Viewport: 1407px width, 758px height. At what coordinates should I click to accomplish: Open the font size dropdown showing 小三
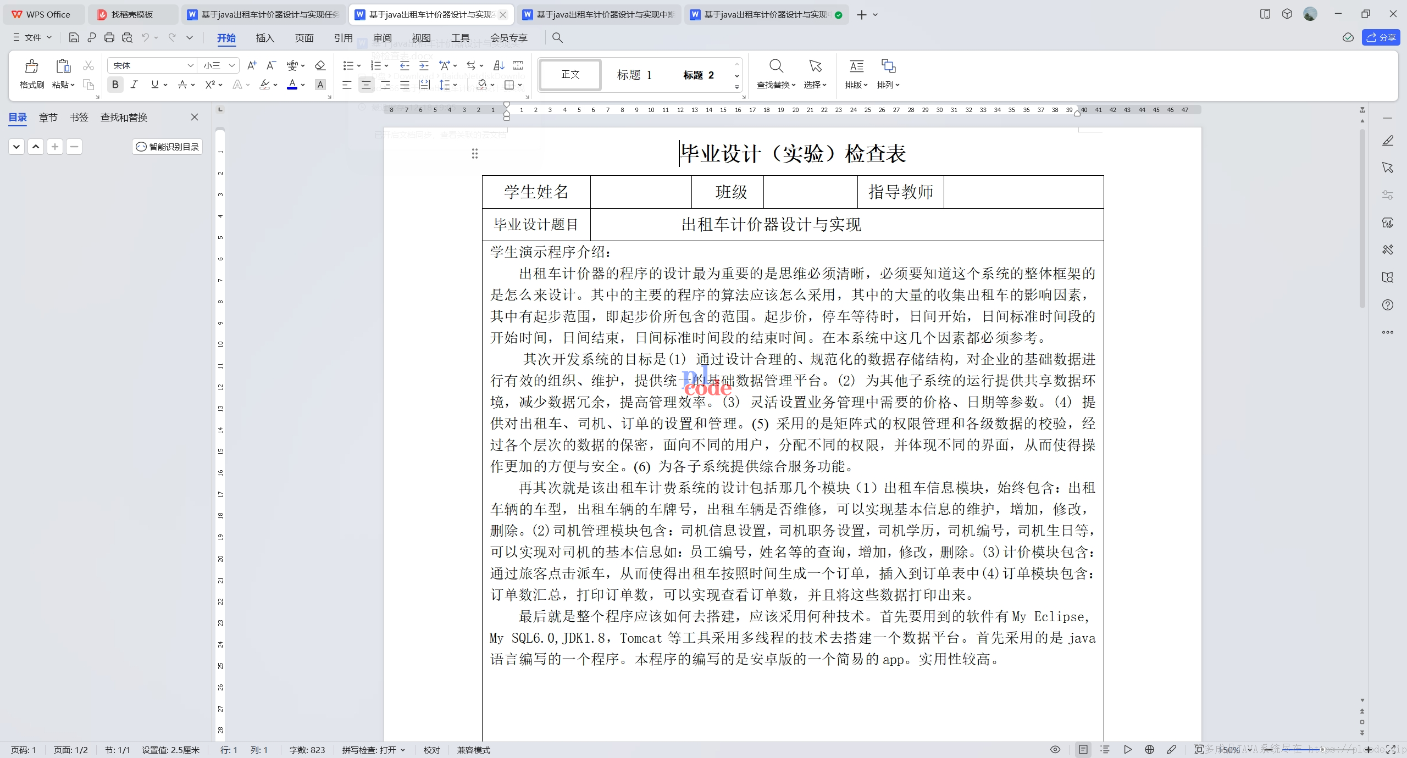[x=232, y=65]
